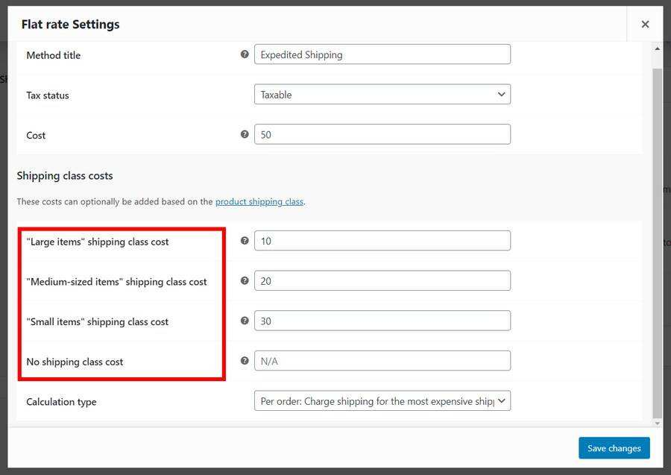
Task: Close the Flat rate Settings dialog
Action: tap(645, 25)
